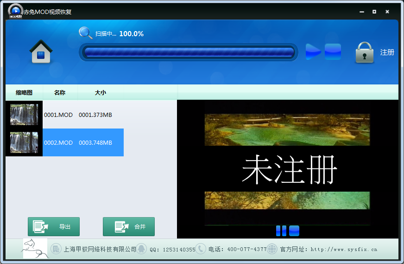Viewport: 404px width, 264px height.
Task: Sort by the 大小 column header
Action: pos(101,92)
